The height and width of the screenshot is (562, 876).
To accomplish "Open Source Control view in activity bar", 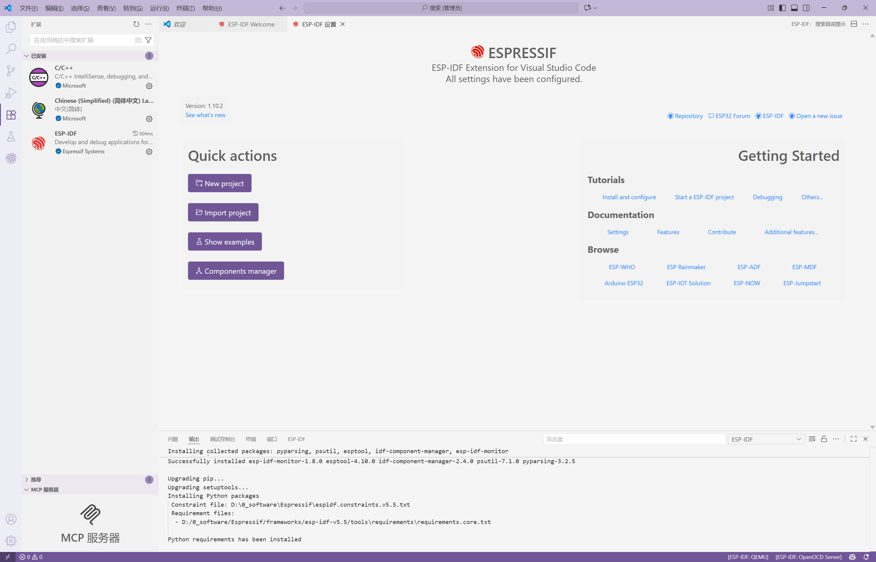I will 11,71.
